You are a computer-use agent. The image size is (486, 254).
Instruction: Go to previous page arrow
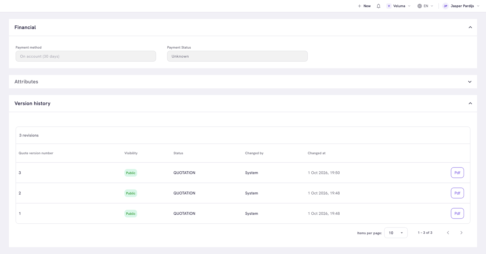click(448, 233)
